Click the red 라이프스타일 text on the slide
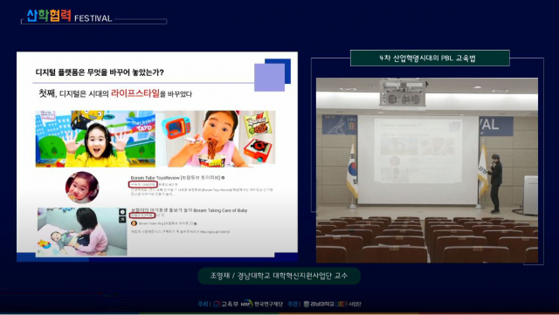This screenshot has height=315, width=559. [x=135, y=93]
